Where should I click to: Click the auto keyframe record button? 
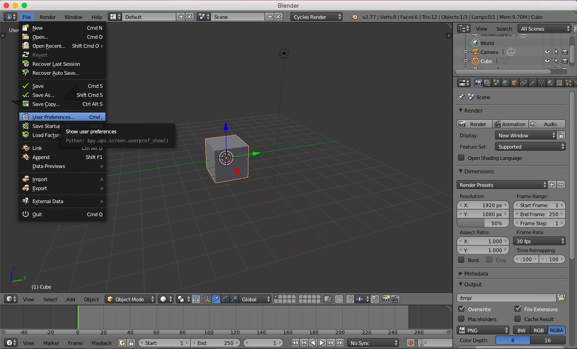(x=411, y=343)
